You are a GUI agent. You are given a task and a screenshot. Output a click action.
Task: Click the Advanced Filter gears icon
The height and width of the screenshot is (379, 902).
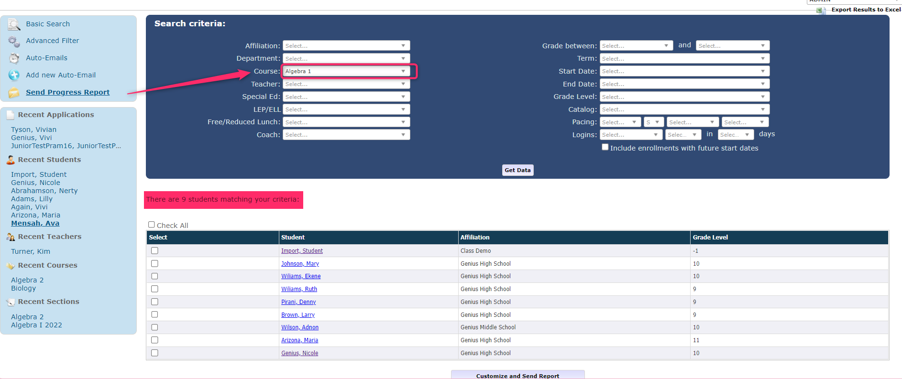point(14,41)
